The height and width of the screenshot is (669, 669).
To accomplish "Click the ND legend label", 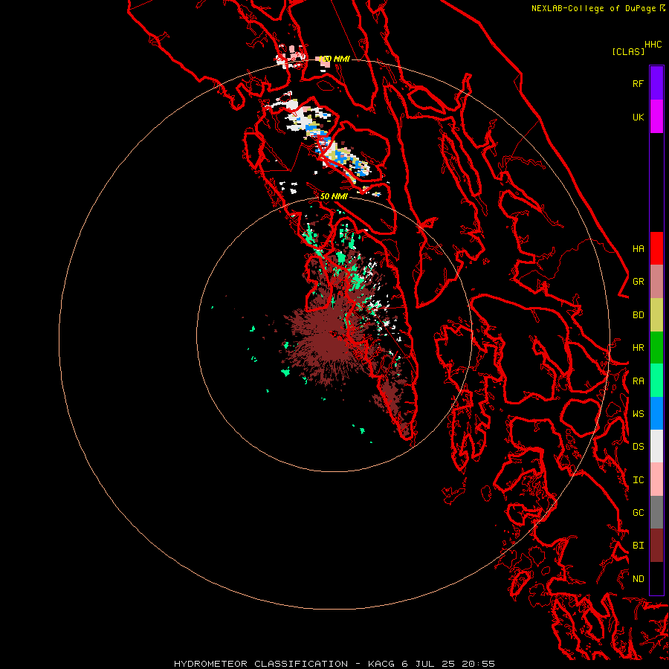I will tap(638, 579).
